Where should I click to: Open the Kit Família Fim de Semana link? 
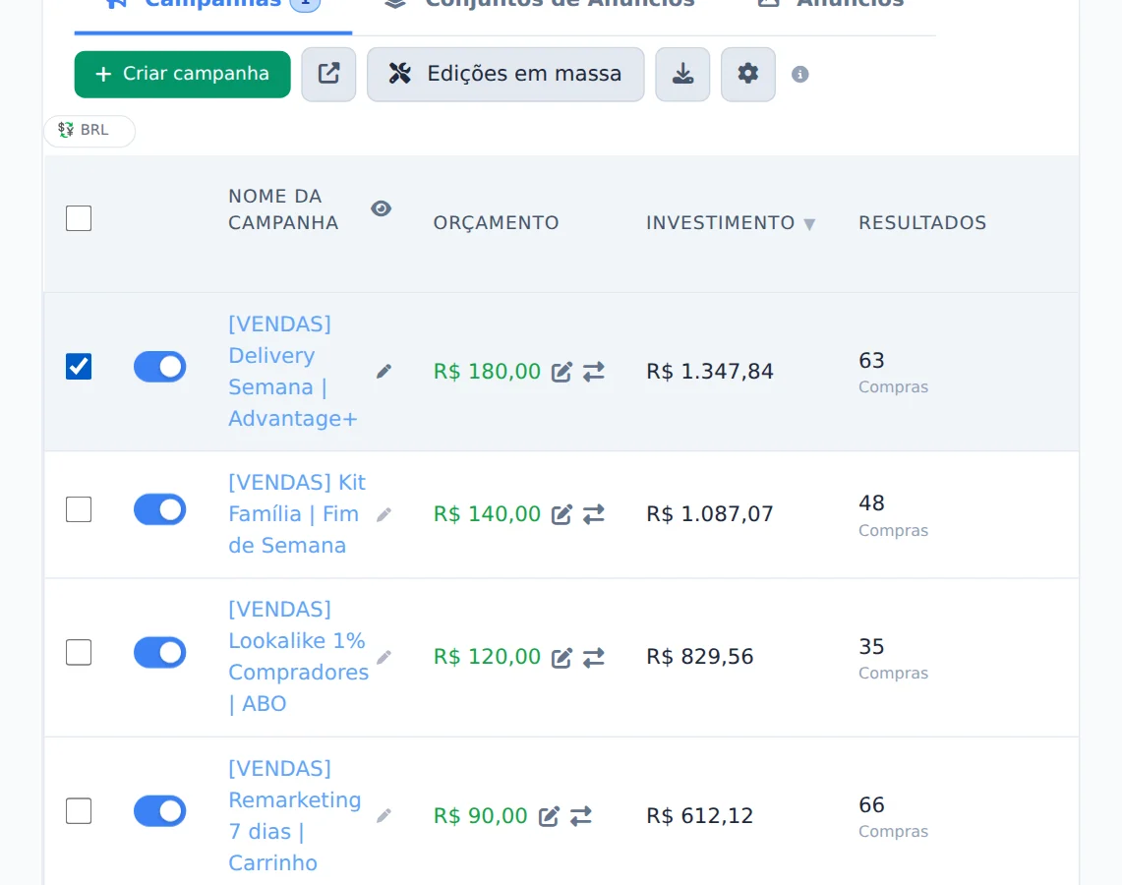(x=297, y=513)
